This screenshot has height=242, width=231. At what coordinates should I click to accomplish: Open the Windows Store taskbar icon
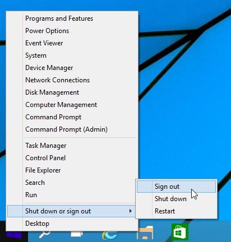pos(180,232)
